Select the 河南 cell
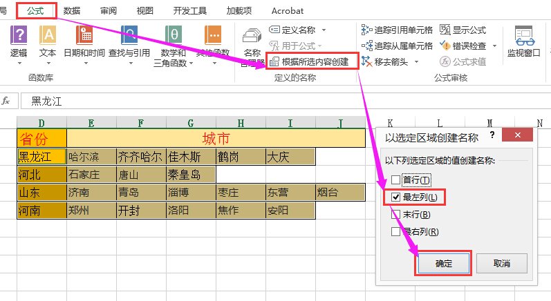 tap(41, 210)
